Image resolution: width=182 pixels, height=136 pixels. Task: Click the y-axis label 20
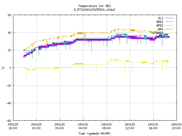pos(9,50)
